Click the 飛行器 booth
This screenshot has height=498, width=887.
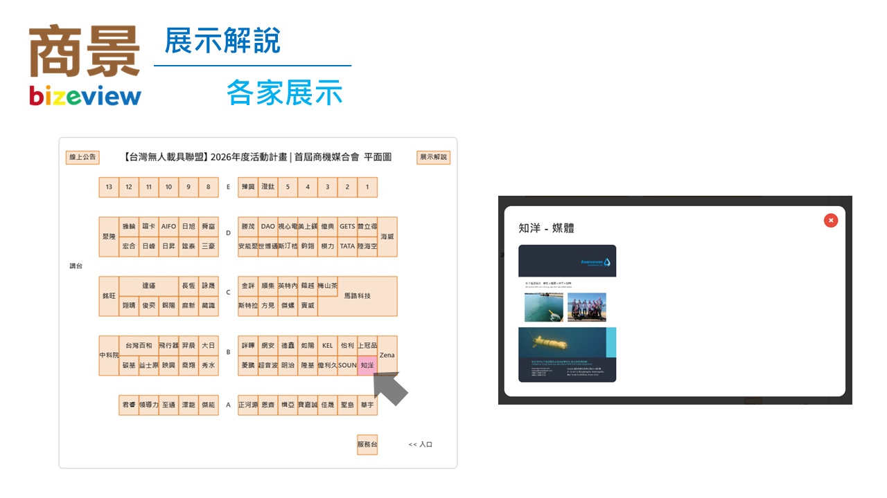(168, 345)
